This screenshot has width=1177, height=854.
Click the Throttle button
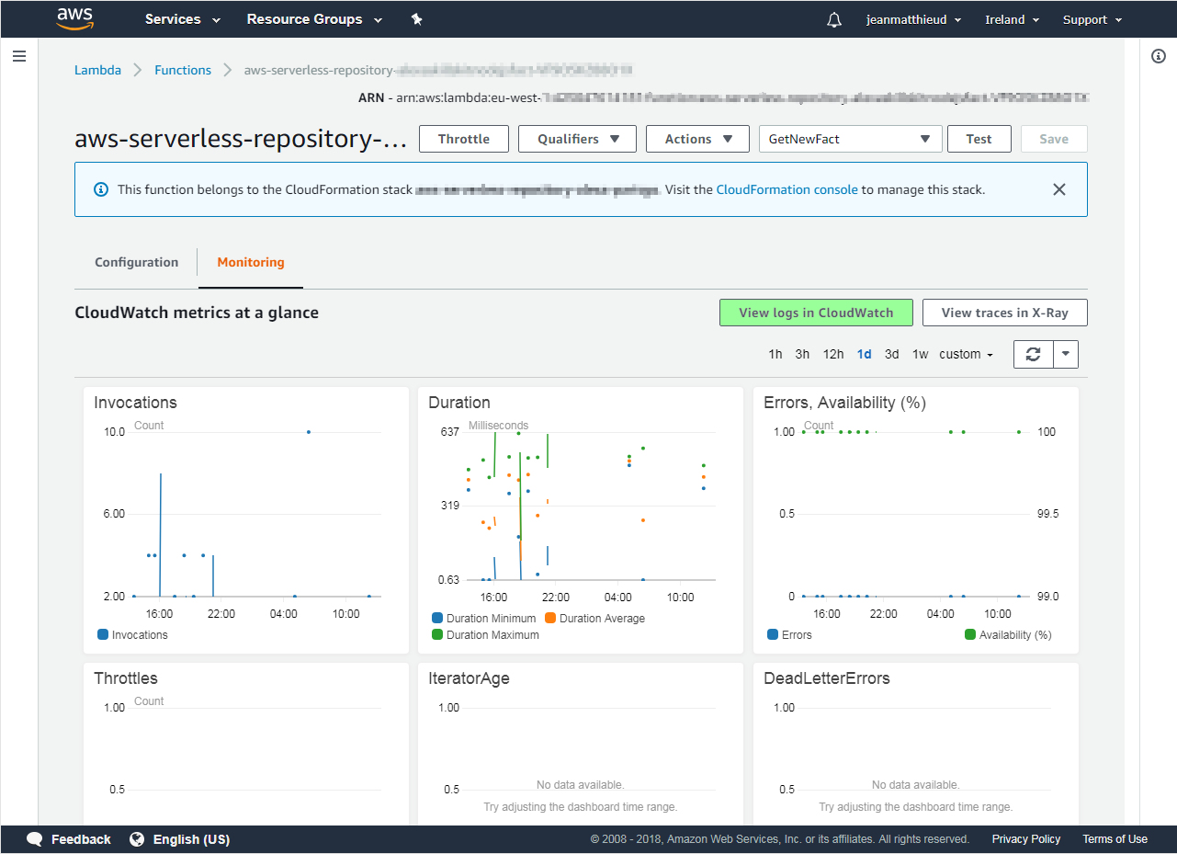(464, 139)
